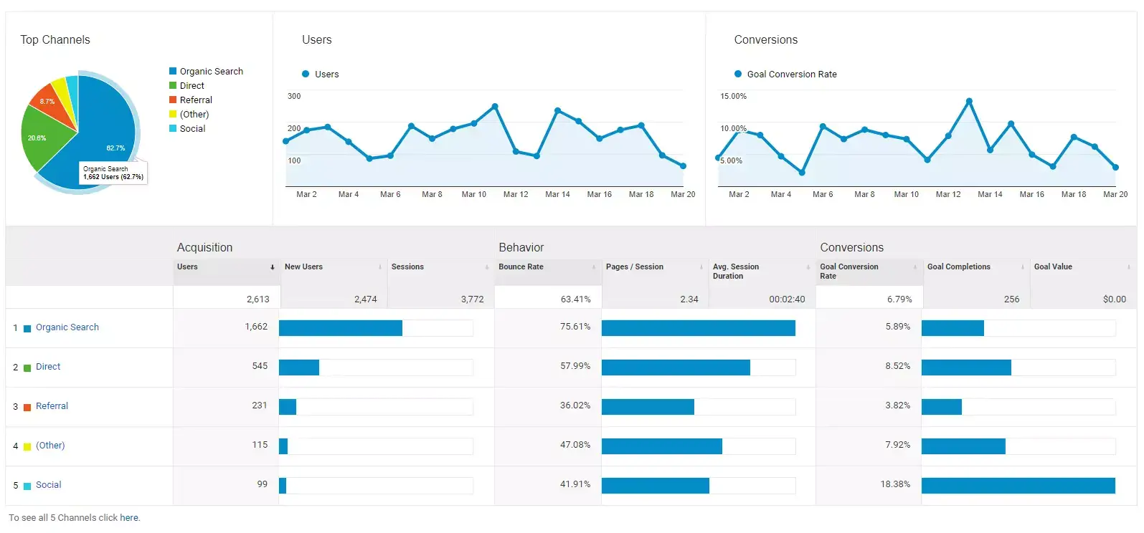Screen dimensions: 1144x533
Task: Click Organic Search blue swatch in pie legend
Action: coord(173,71)
